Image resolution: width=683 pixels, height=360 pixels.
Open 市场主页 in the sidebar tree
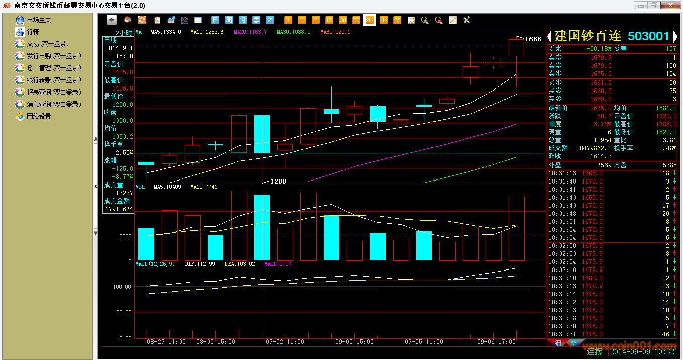pyautogui.click(x=39, y=20)
